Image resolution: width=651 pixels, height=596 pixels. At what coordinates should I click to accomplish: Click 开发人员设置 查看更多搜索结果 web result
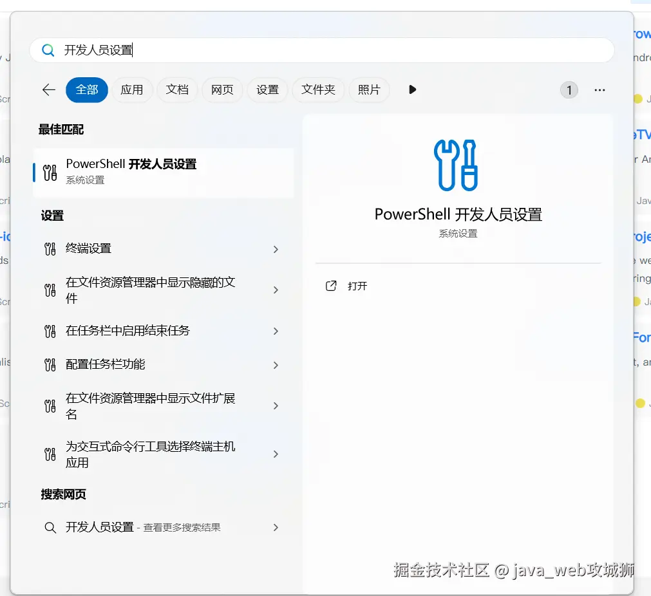pyautogui.click(x=163, y=528)
